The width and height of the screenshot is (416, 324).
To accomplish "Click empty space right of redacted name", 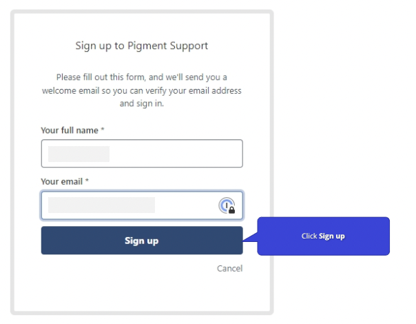I will (175, 154).
